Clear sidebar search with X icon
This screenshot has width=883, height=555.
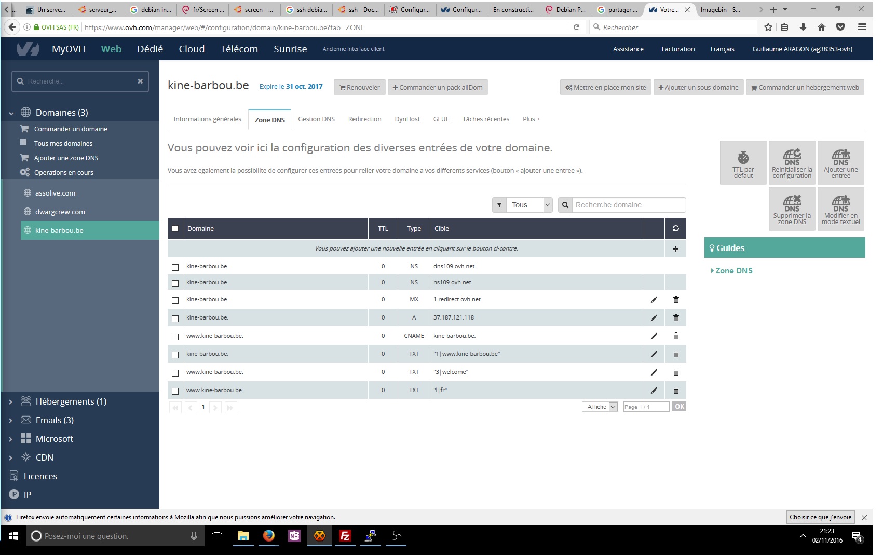pos(140,81)
